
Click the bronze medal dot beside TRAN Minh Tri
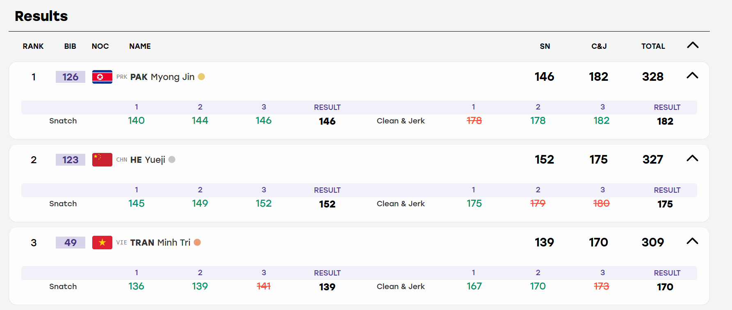point(197,242)
